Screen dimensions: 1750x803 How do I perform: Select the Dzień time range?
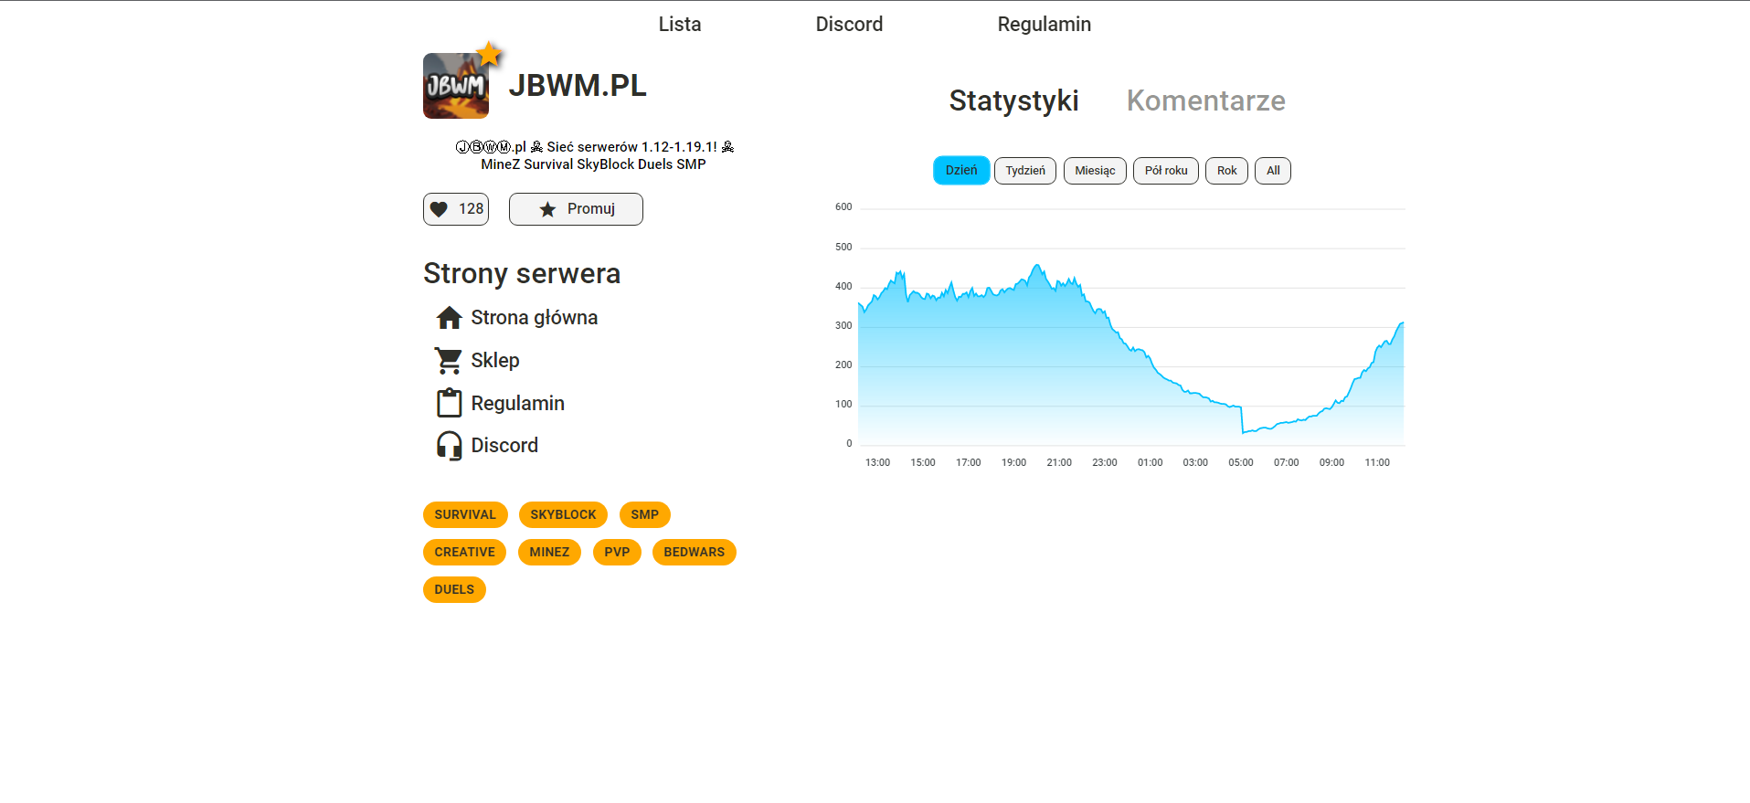pyautogui.click(x=960, y=171)
